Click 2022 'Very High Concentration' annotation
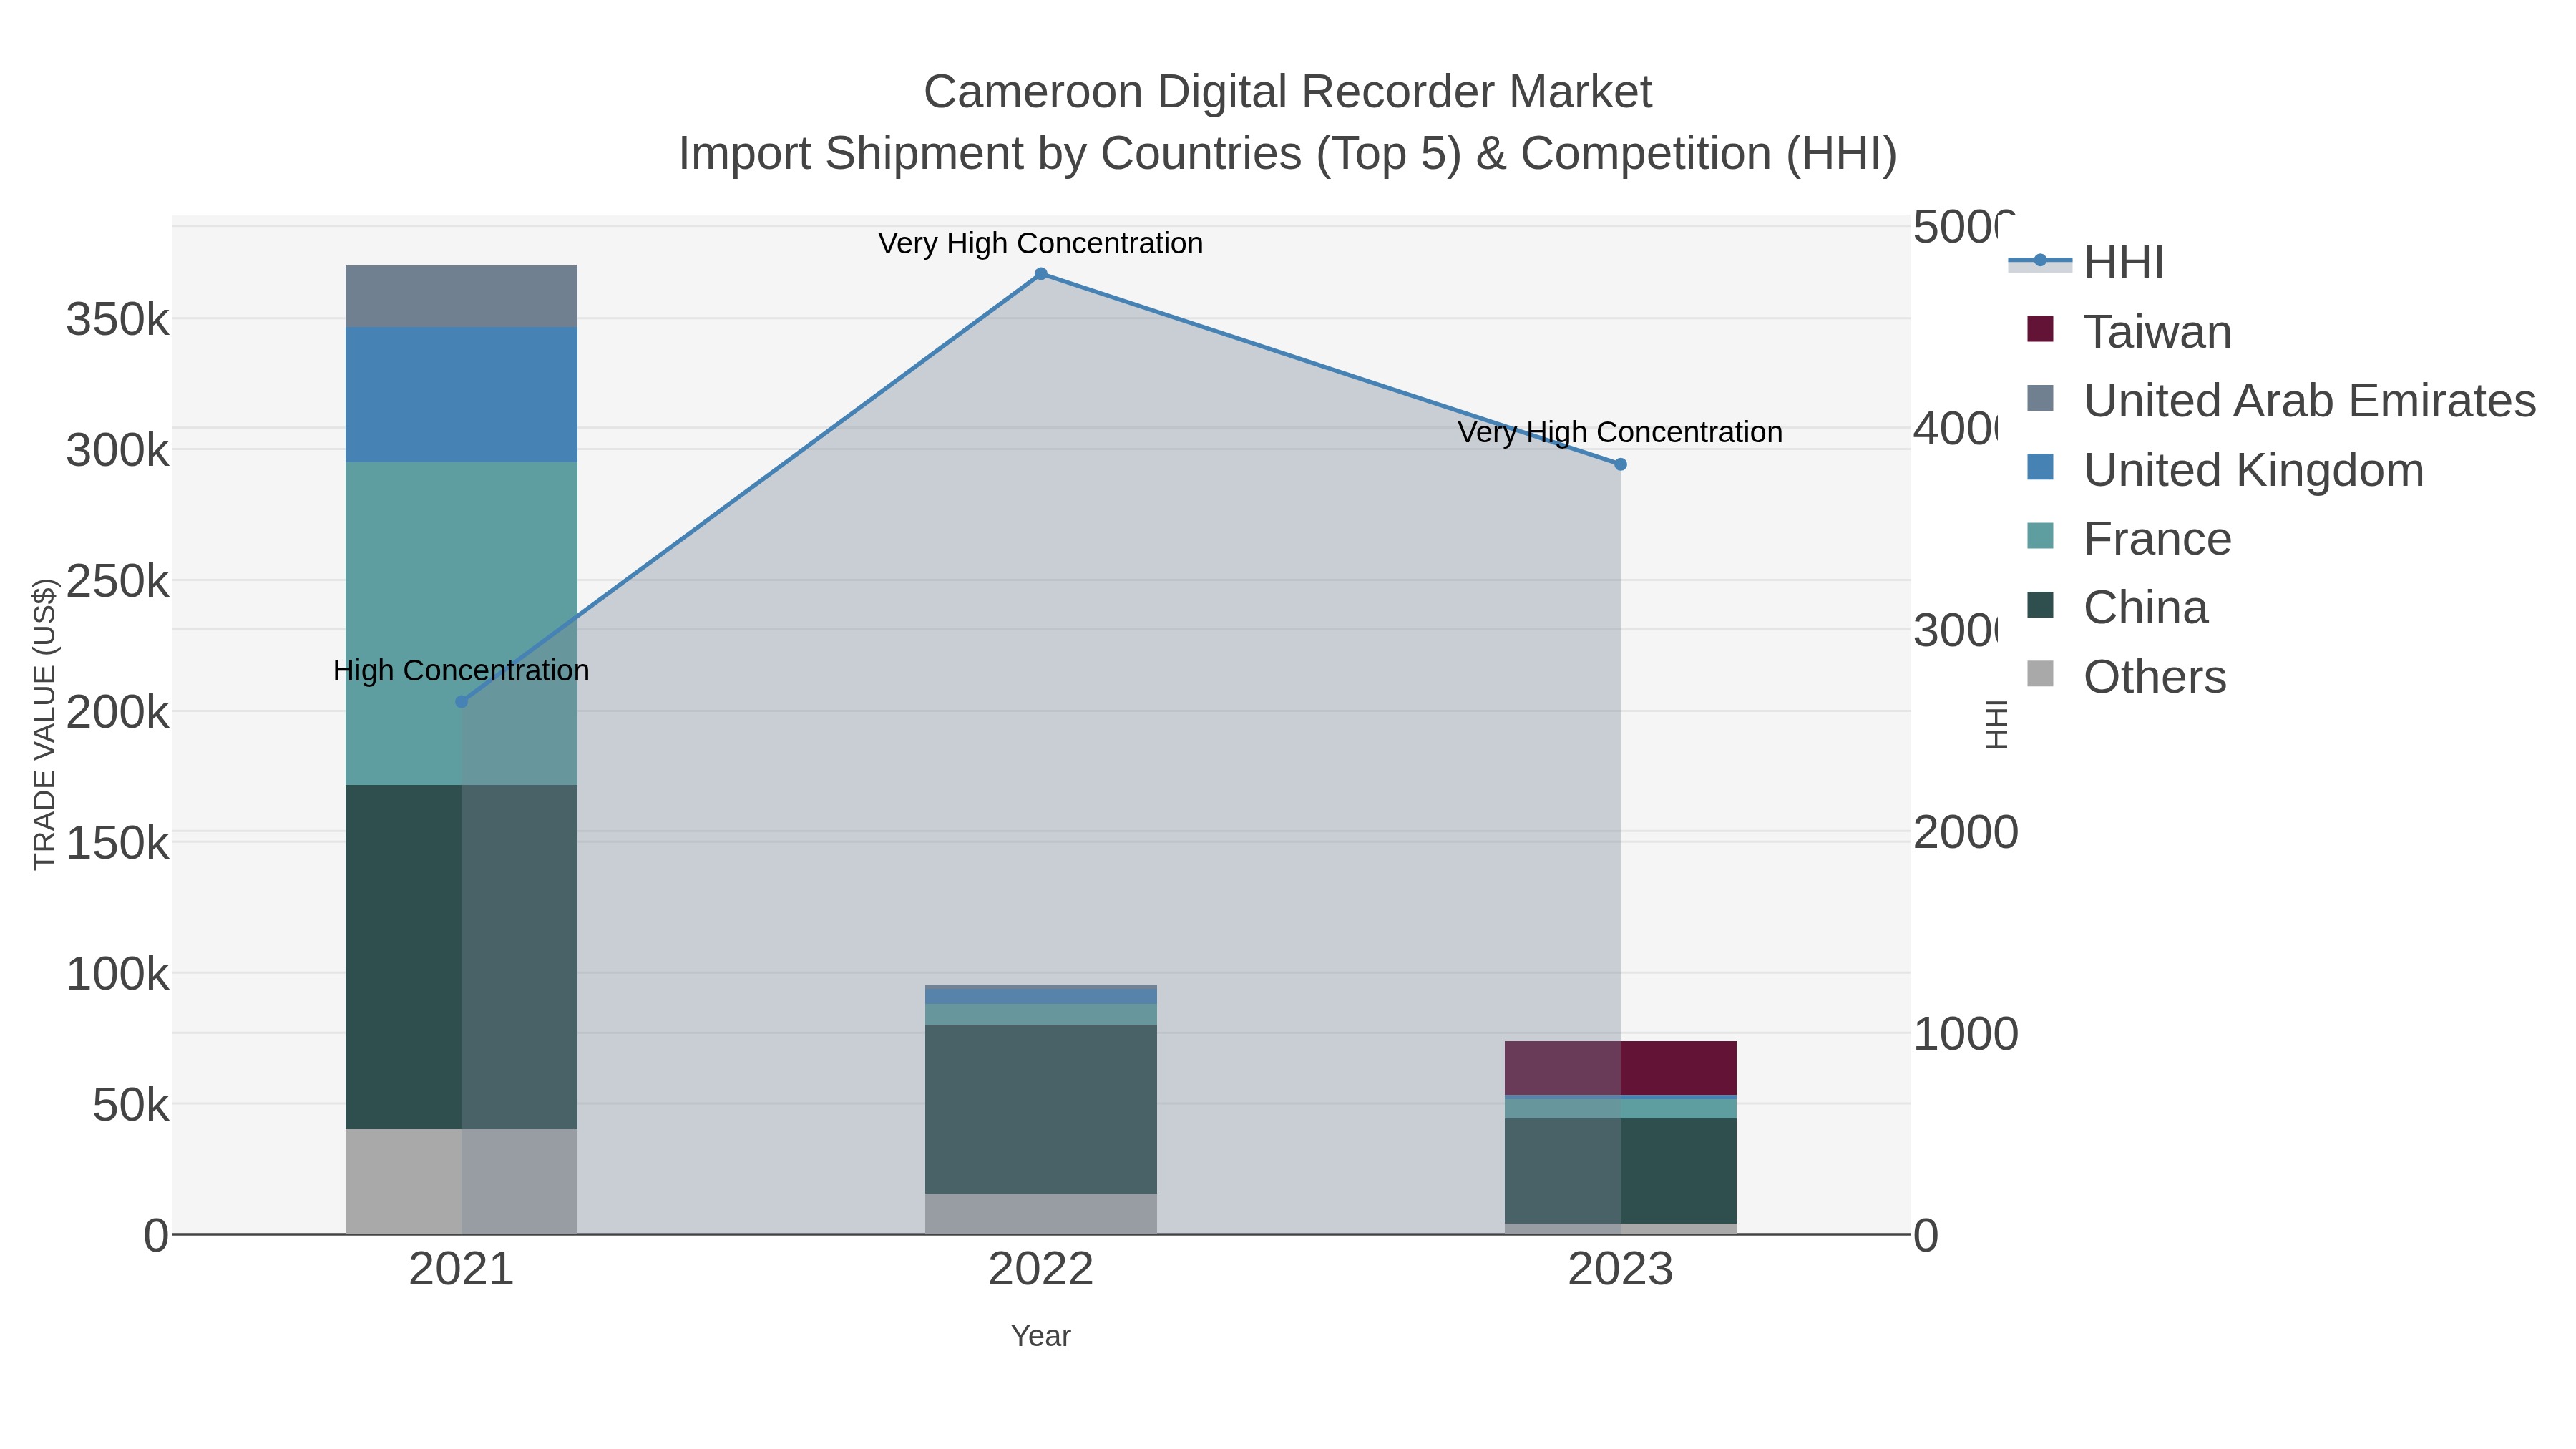The image size is (2576, 1449). (x=1041, y=243)
